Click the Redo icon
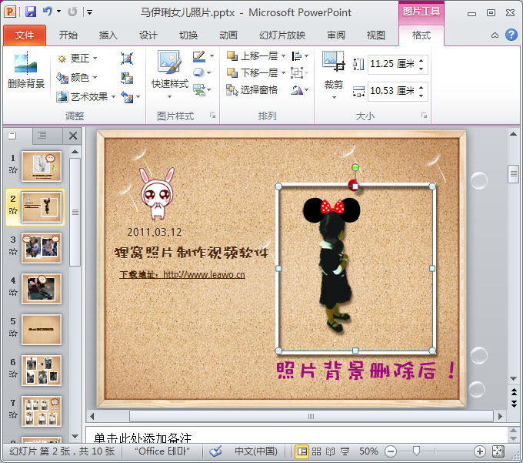This screenshot has height=463, width=523. (72, 12)
